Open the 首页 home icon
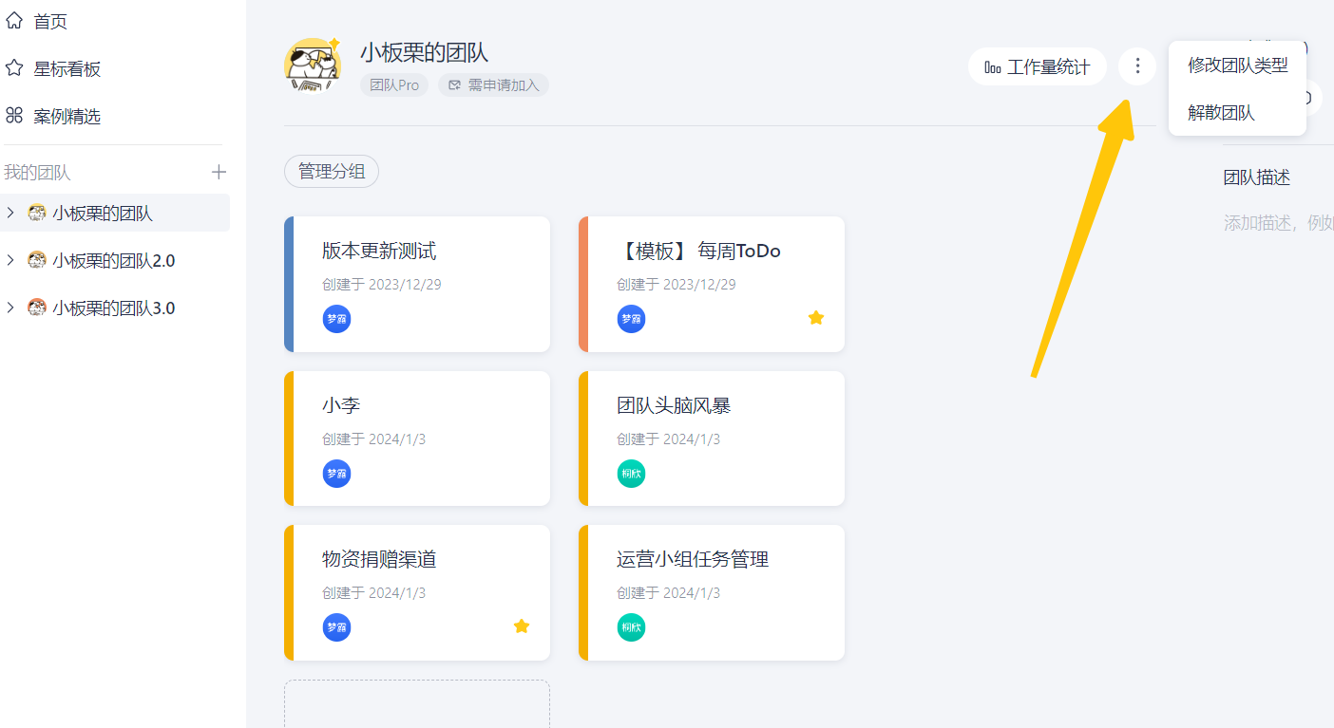 pos(14,21)
